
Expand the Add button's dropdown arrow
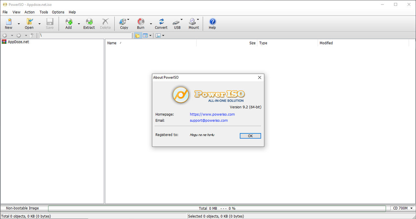tap(79, 24)
